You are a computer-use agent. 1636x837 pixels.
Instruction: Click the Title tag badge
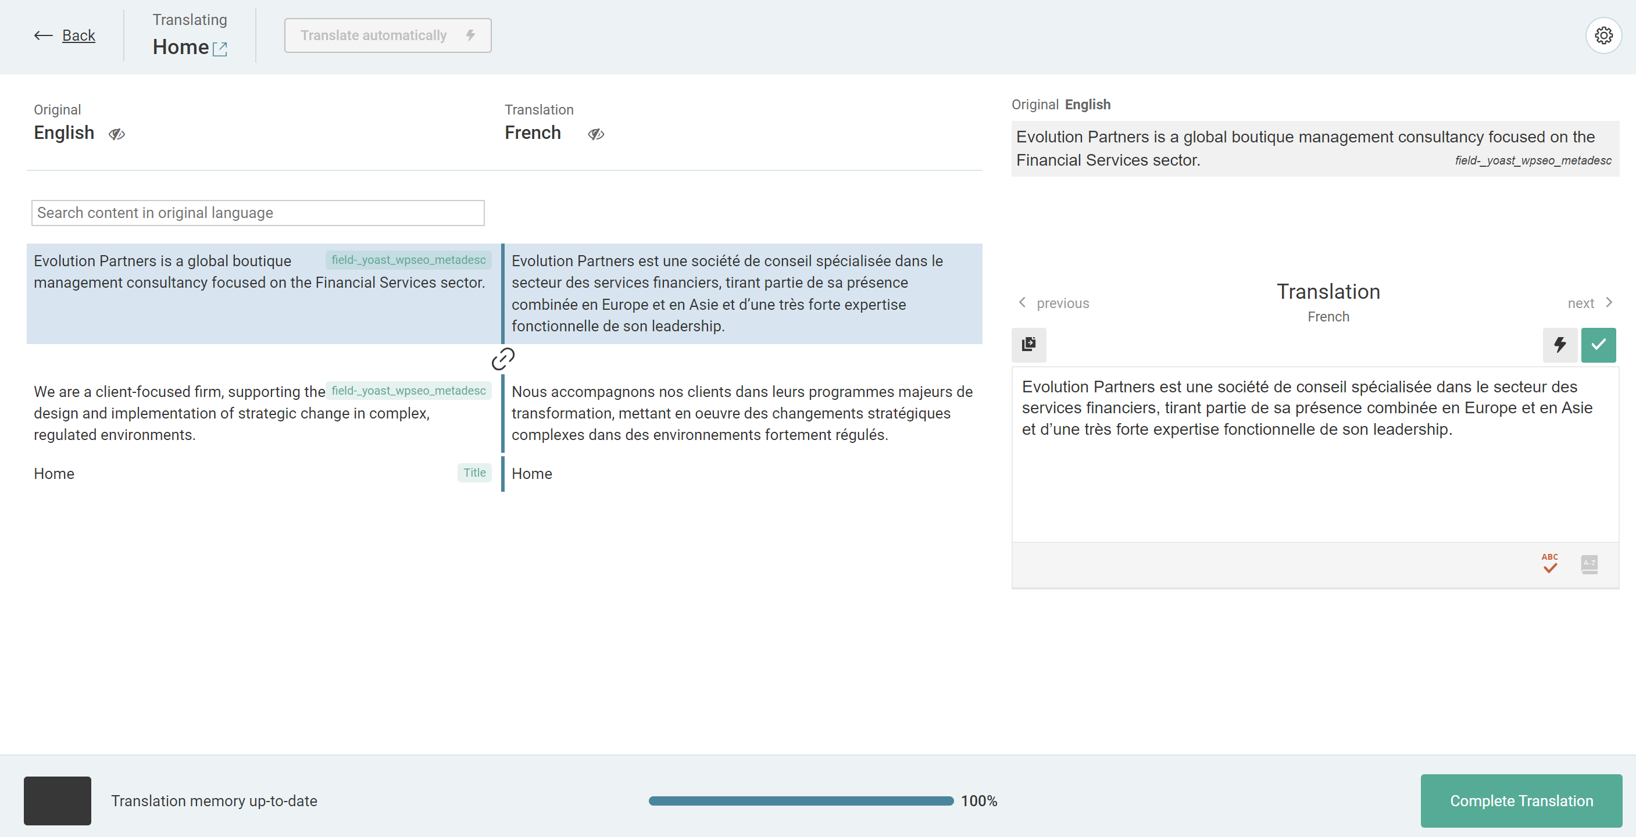pos(474,473)
